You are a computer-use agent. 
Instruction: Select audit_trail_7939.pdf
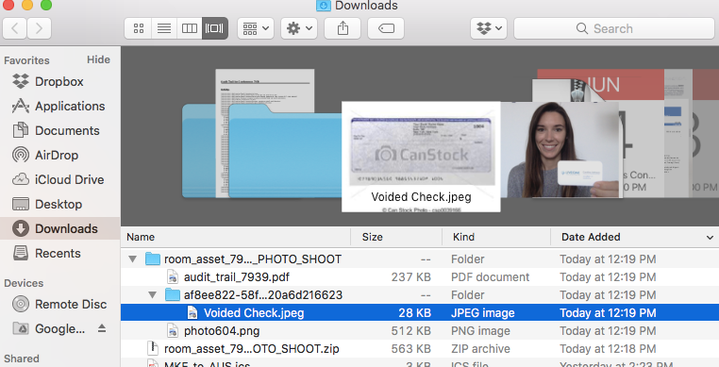coord(420,277)
